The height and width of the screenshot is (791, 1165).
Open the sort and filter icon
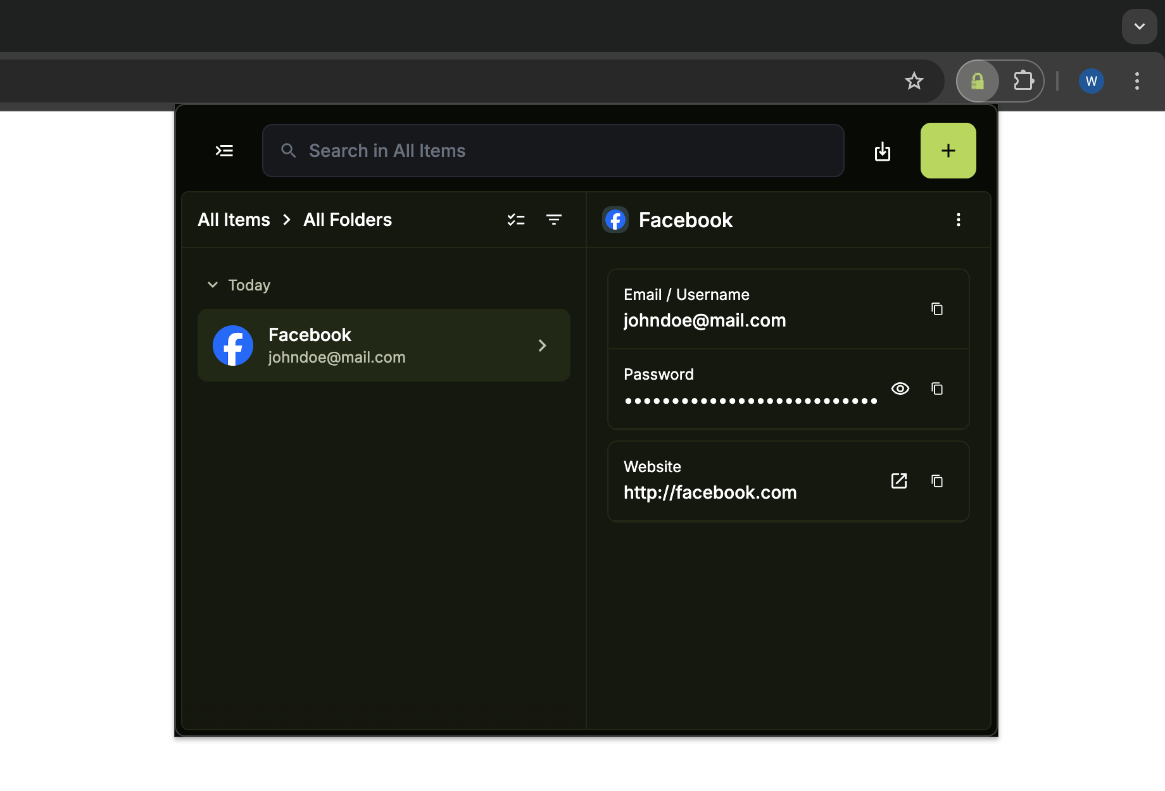coord(554,220)
